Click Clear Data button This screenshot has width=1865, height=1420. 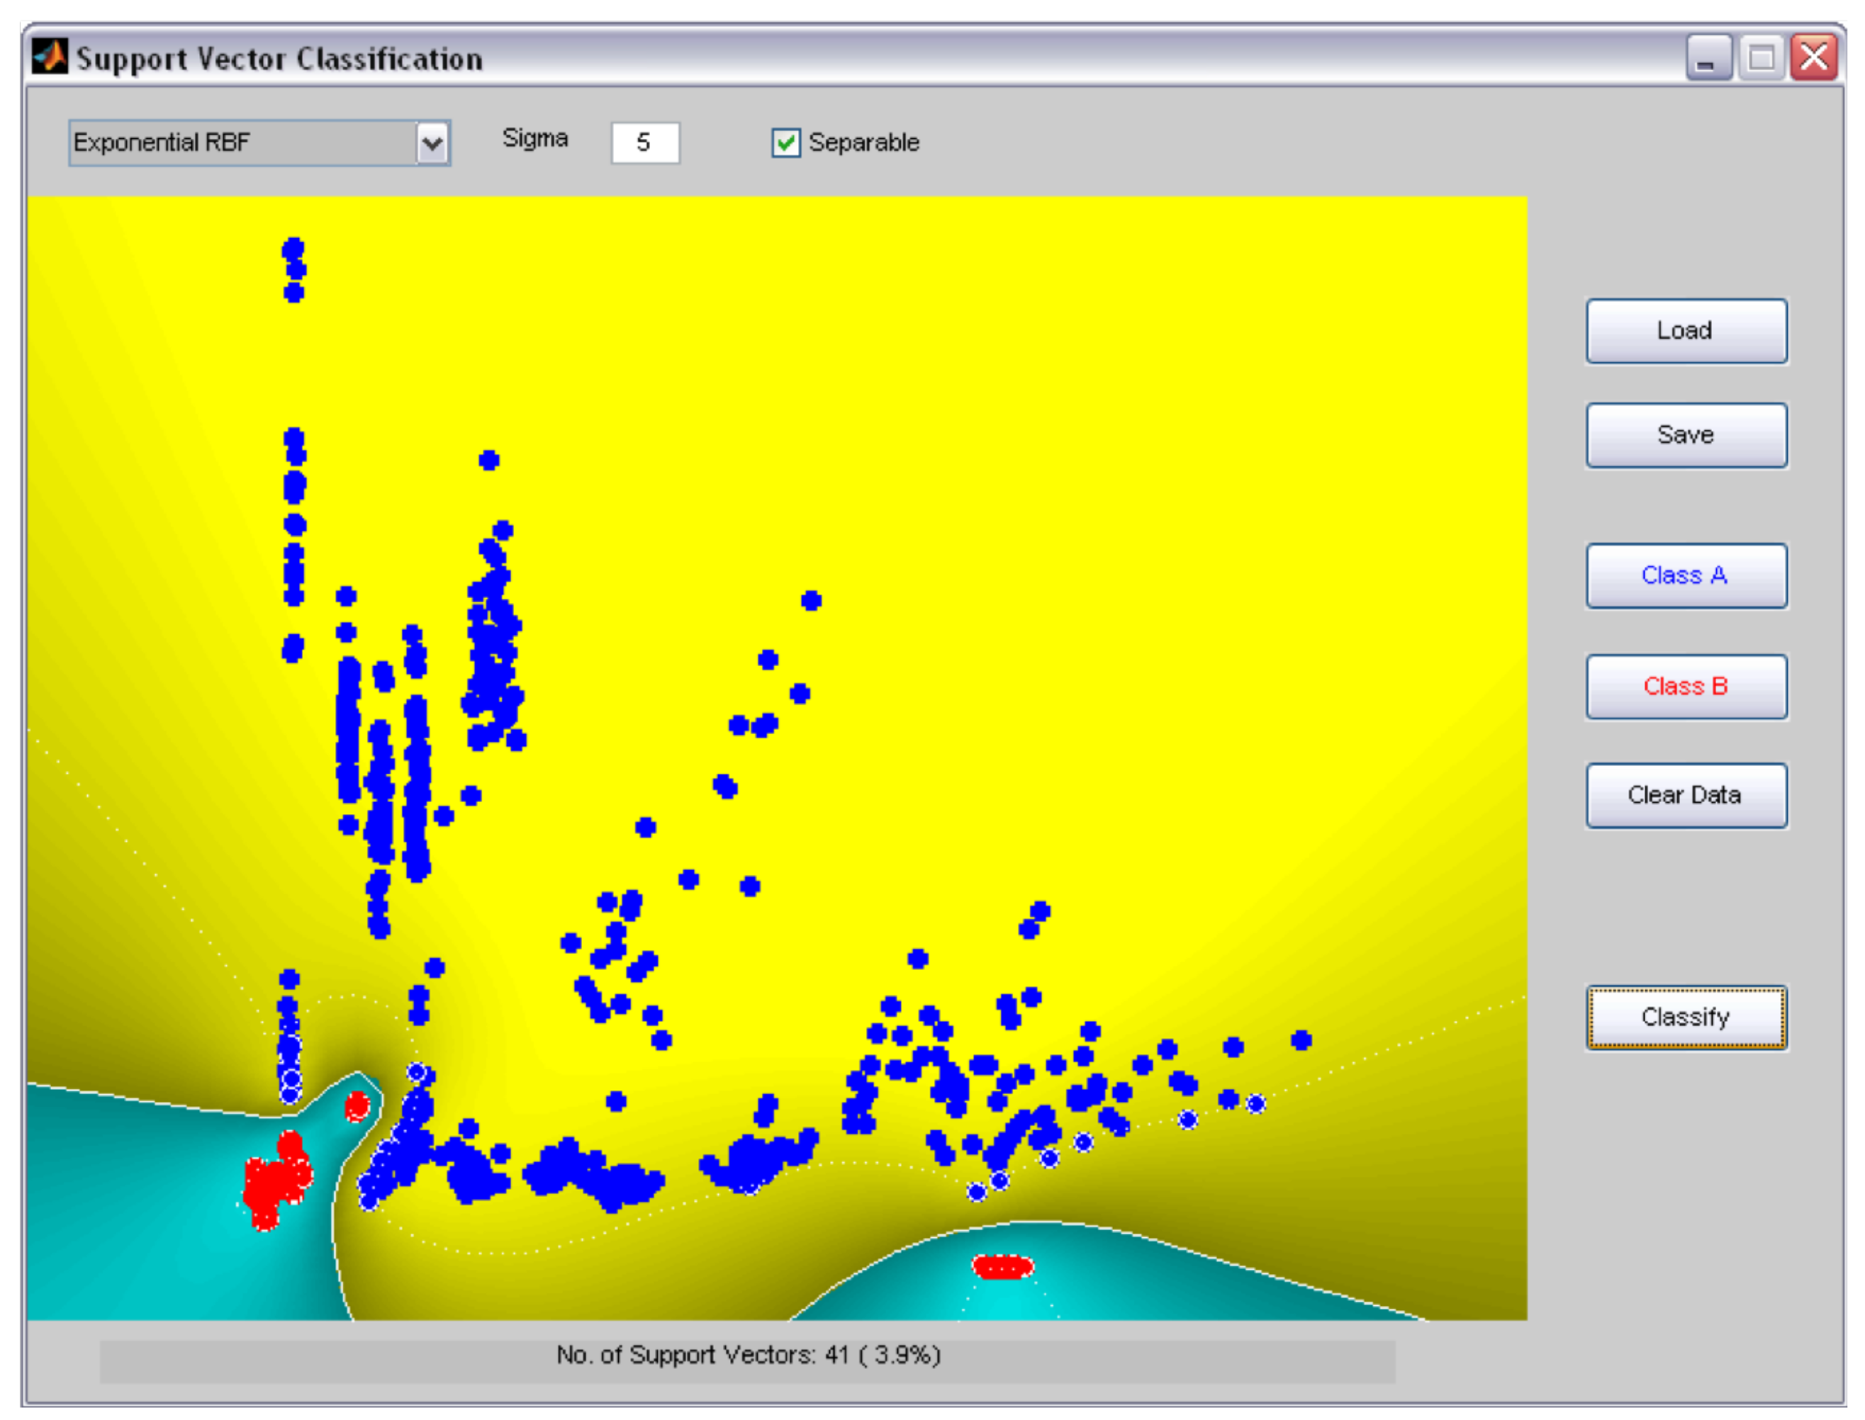tap(1686, 795)
